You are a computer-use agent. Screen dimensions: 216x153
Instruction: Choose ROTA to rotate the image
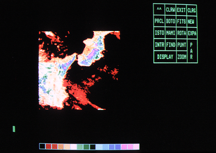coord(181,33)
